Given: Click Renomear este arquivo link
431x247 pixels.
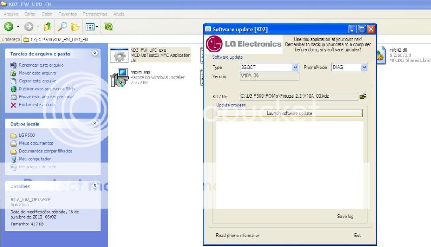Looking at the screenshot, I should (x=41, y=65).
